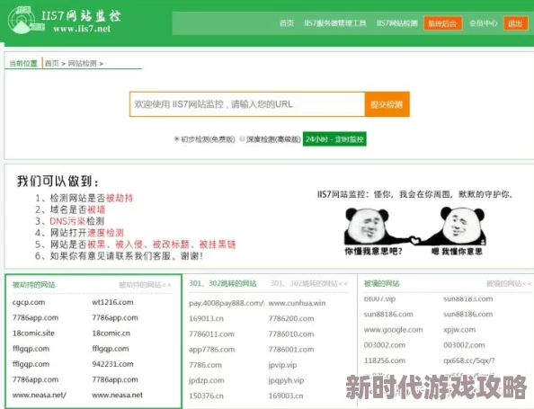The width and height of the screenshot is (534, 409).
Task: Click the red 速度检测 text
Action: [105, 233]
